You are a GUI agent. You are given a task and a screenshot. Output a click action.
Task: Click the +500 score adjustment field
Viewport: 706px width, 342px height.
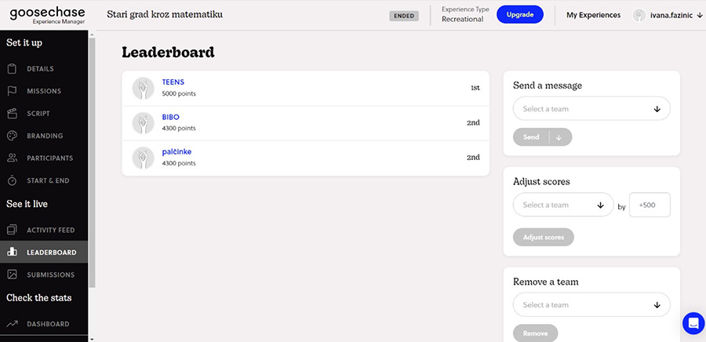point(650,205)
